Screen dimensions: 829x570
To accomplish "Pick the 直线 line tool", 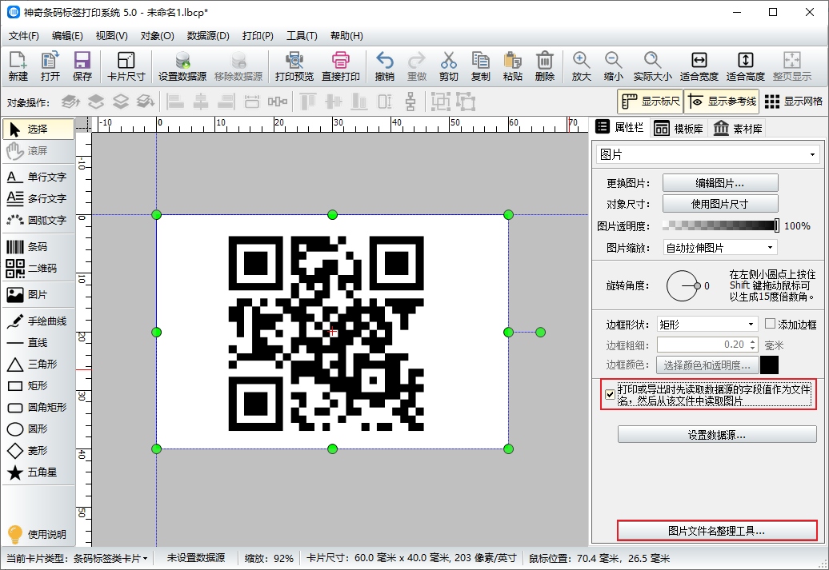I will click(x=38, y=343).
